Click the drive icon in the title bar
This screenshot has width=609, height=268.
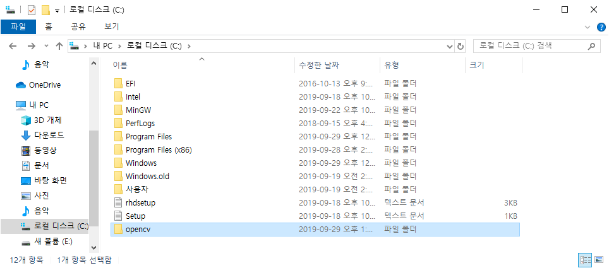coord(11,9)
